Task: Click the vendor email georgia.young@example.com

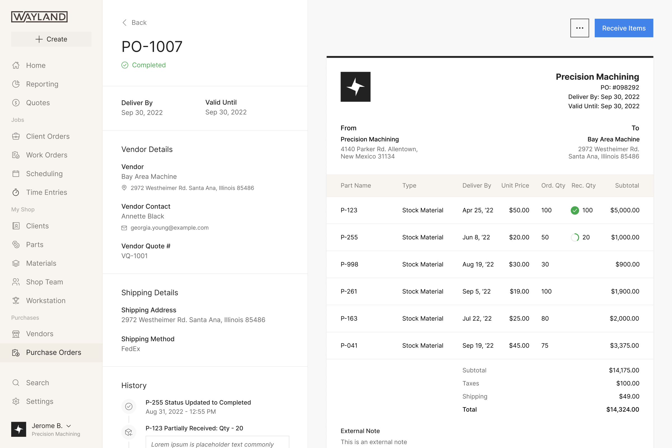Action: [169, 228]
